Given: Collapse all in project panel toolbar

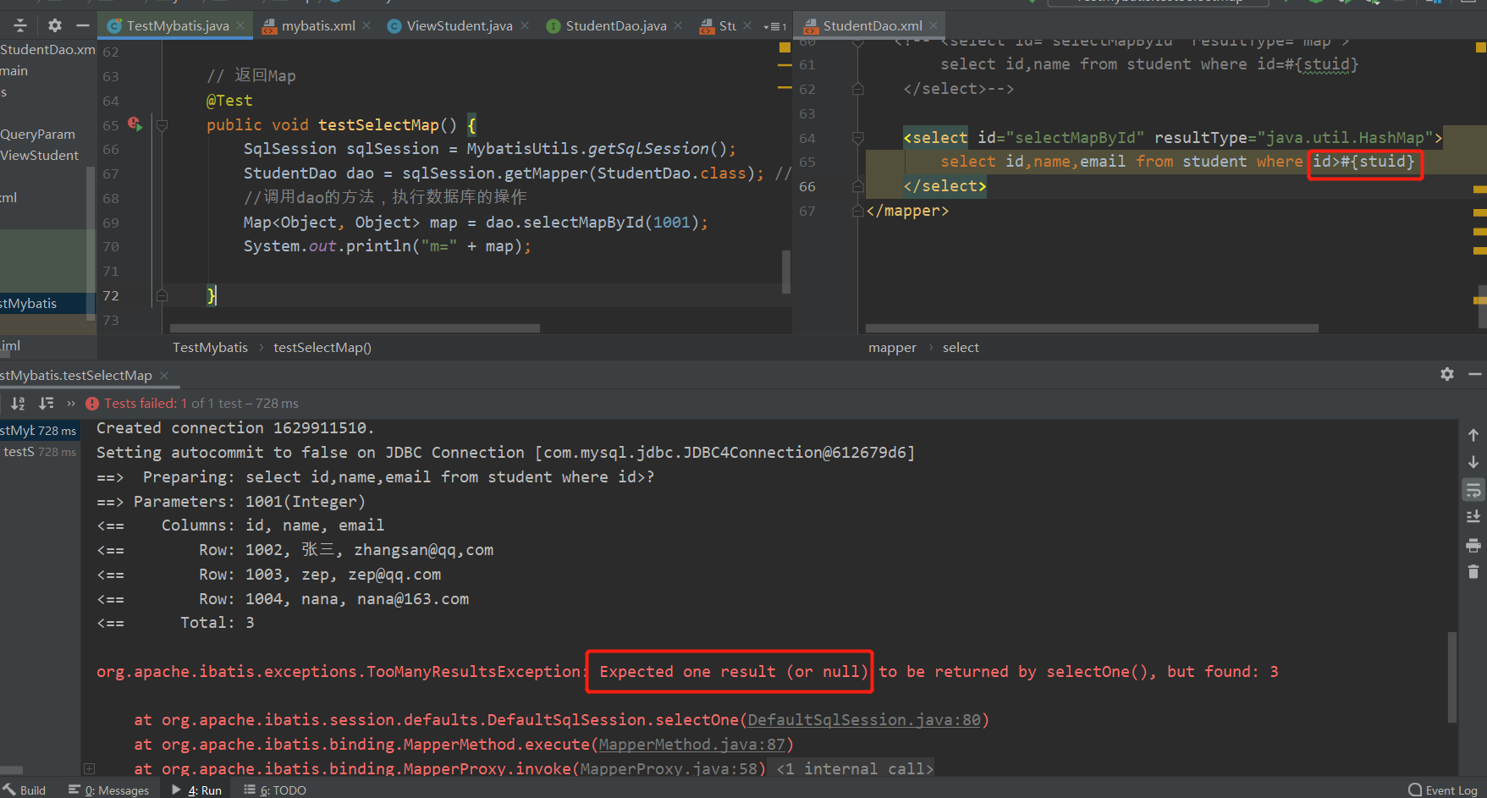Looking at the screenshot, I should point(20,25).
